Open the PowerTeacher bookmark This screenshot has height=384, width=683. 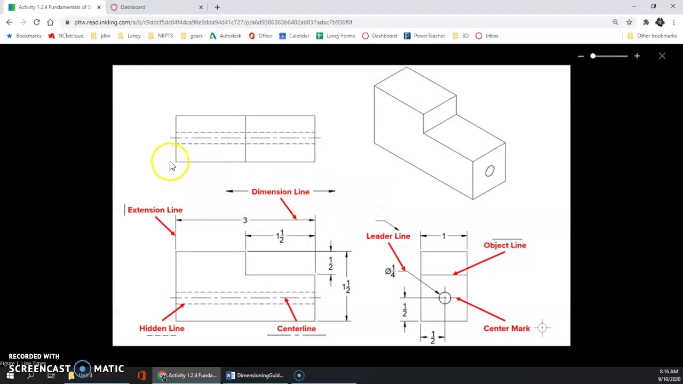(425, 36)
